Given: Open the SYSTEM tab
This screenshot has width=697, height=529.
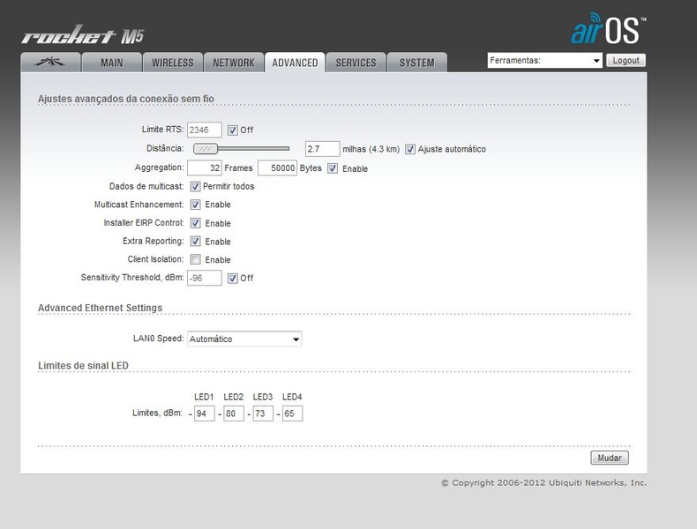Looking at the screenshot, I should [417, 63].
